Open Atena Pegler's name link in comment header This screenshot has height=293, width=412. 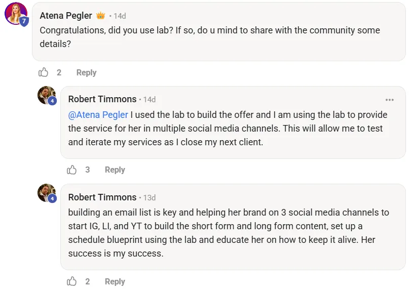pyautogui.click(x=66, y=16)
